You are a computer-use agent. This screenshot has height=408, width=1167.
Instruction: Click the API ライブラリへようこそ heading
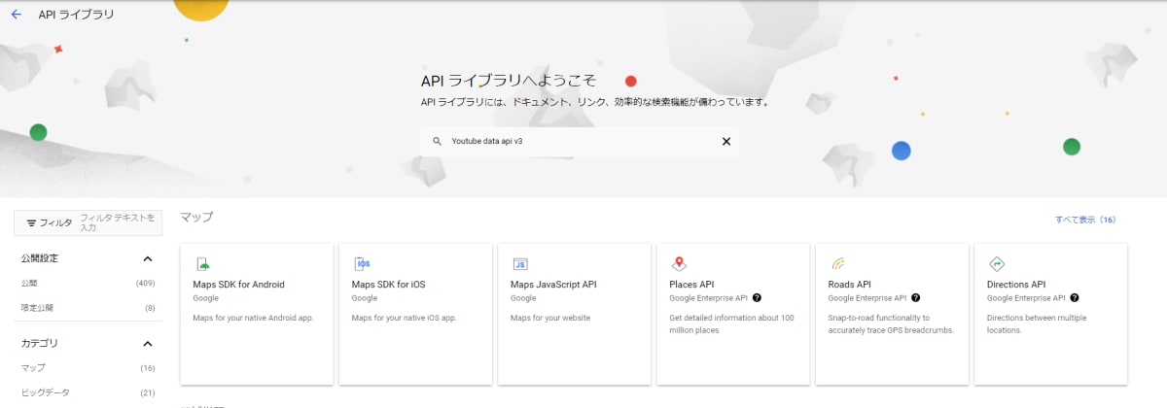tap(508, 81)
